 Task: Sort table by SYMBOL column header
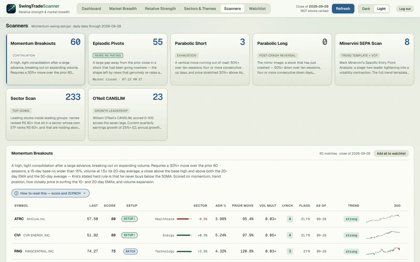point(21,206)
